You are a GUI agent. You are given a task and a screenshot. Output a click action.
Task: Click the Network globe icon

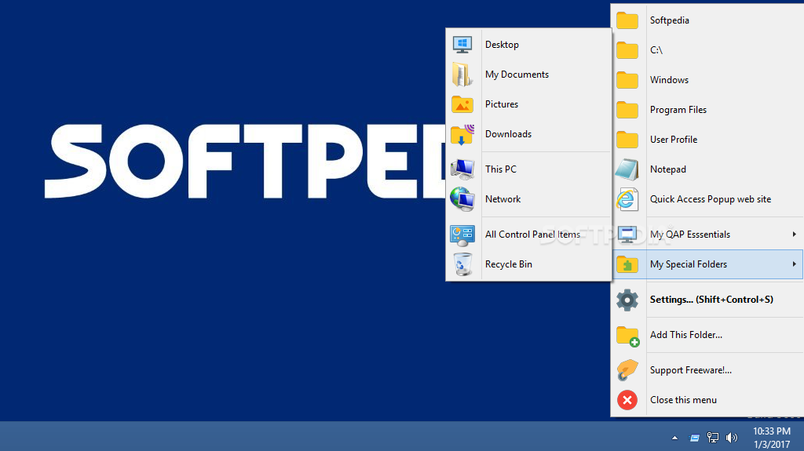pos(462,199)
